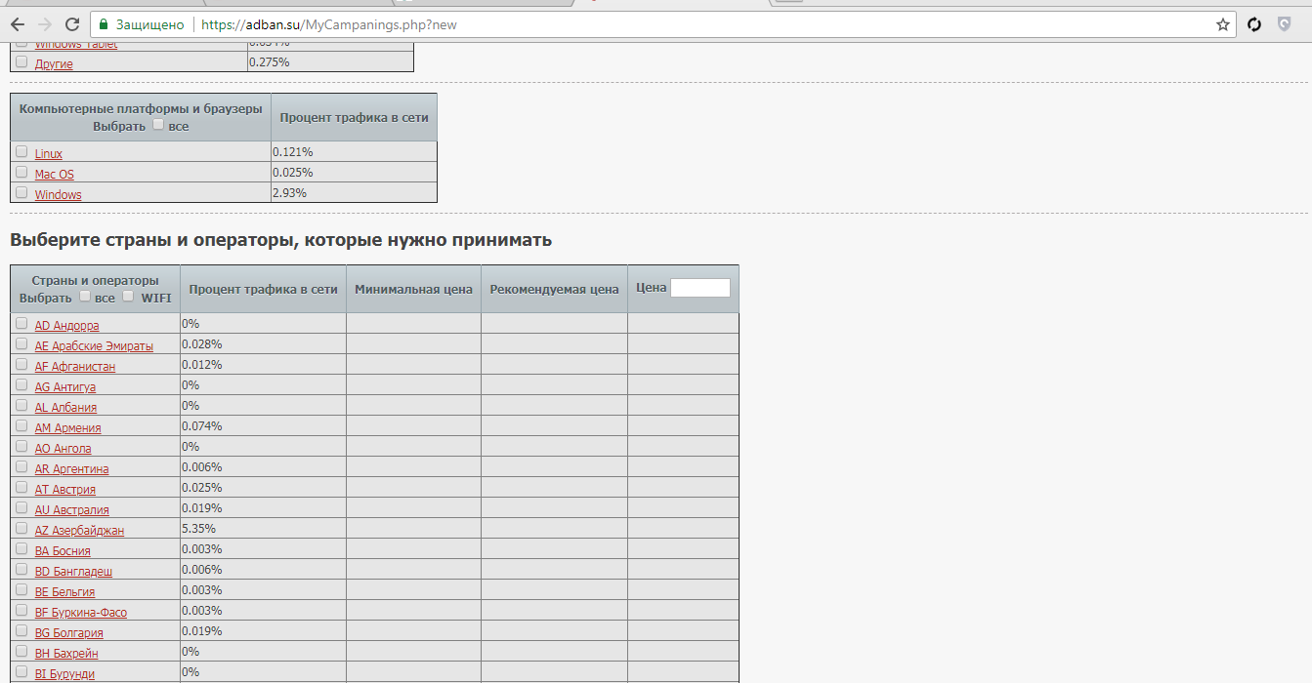Tick the Mac OS checkbox

[x=21, y=172]
